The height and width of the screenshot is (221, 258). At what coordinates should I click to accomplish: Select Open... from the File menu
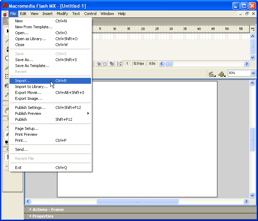tap(50, 33)
